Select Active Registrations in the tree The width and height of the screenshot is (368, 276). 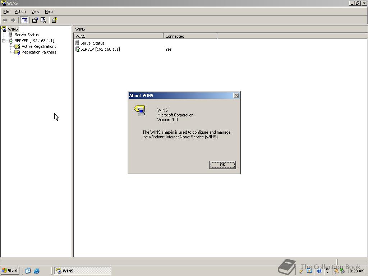pos(39,46)
